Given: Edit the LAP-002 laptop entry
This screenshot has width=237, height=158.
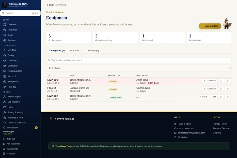Looking at the screenshot, I should pos(221,97).
